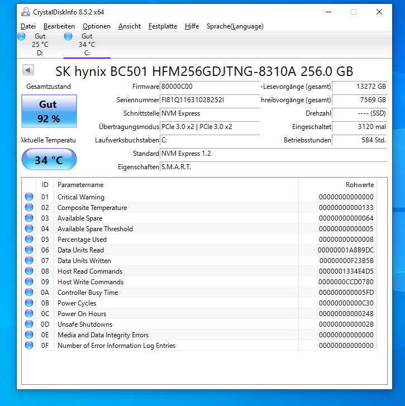405x406 pixels.
Task: Click the status orb for Controller Busy Time
Action: 29,292
